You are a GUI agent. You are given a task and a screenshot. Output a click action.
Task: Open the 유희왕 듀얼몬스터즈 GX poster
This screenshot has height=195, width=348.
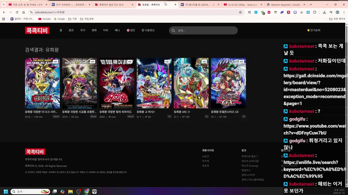tap(228, 83)
